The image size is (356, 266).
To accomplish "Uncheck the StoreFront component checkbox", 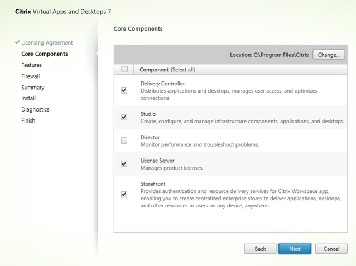I will (124, 194).
